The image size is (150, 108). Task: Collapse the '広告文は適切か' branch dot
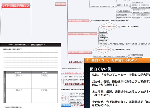(128, 15)
